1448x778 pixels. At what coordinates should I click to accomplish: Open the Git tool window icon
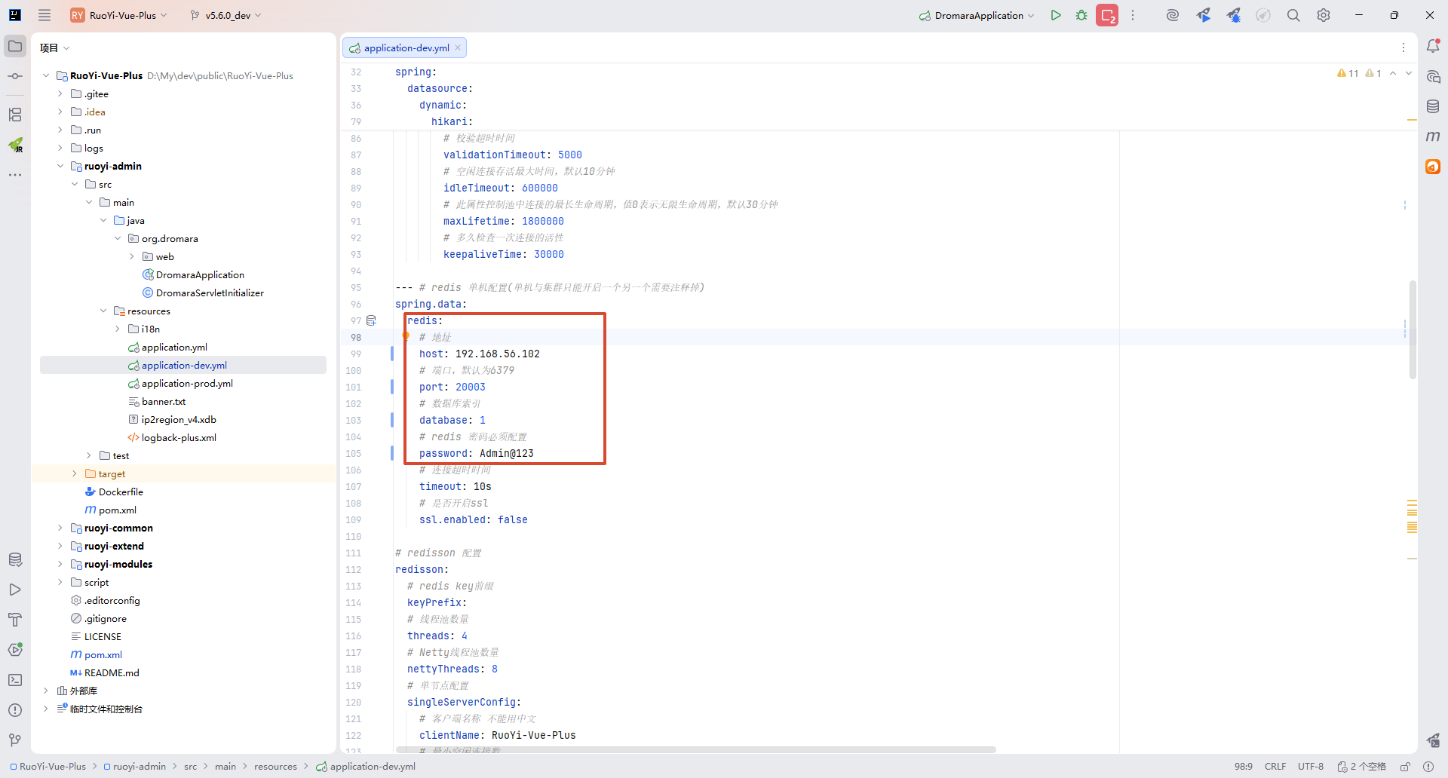15,740
